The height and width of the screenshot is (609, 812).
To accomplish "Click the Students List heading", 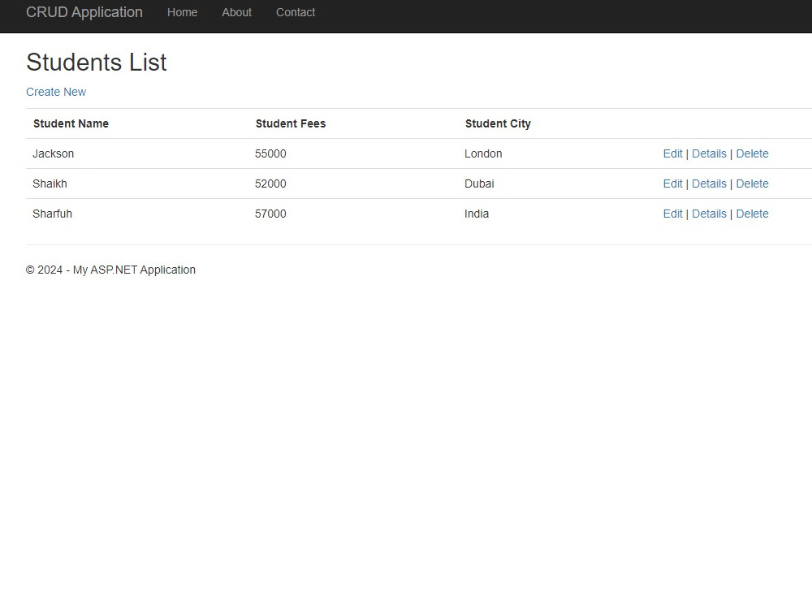I will [x=97, y=63].
